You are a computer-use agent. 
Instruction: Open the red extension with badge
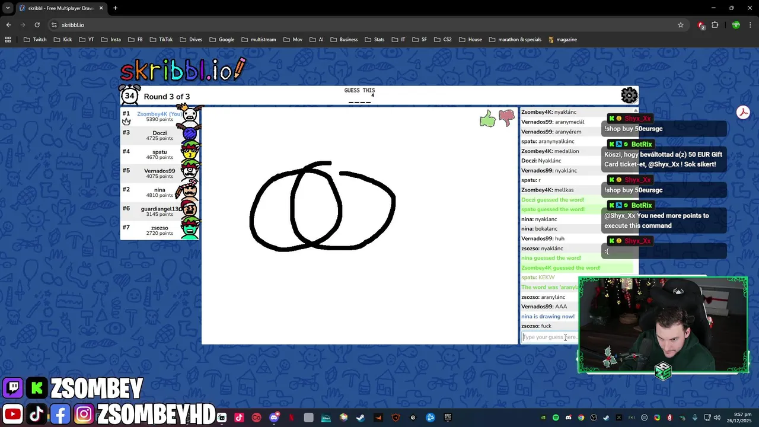(701, 25)
